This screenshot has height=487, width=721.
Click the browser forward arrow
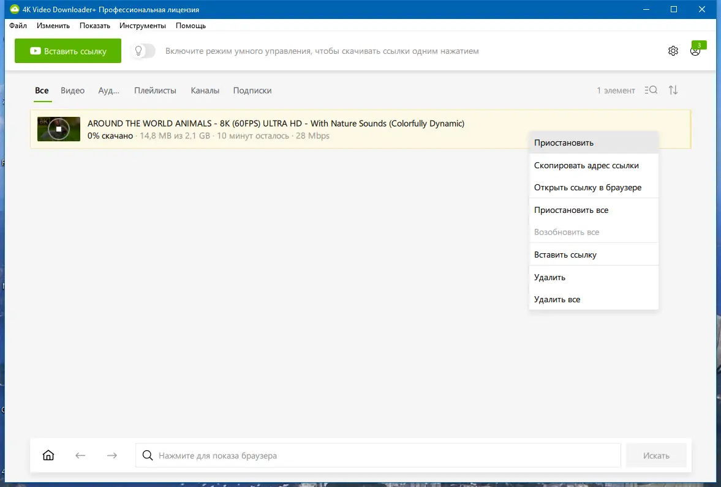pyautogui.click(x=111, y=455)
